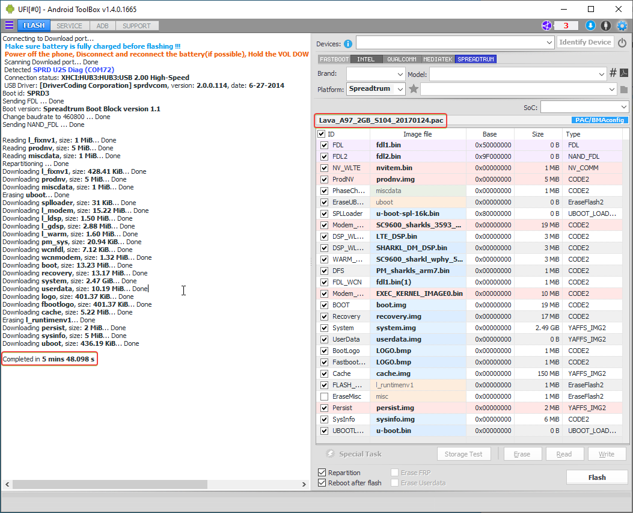The image size is (633, 513).
Task: Click the power icon next to Identify Device
Action: click(622, 43)
